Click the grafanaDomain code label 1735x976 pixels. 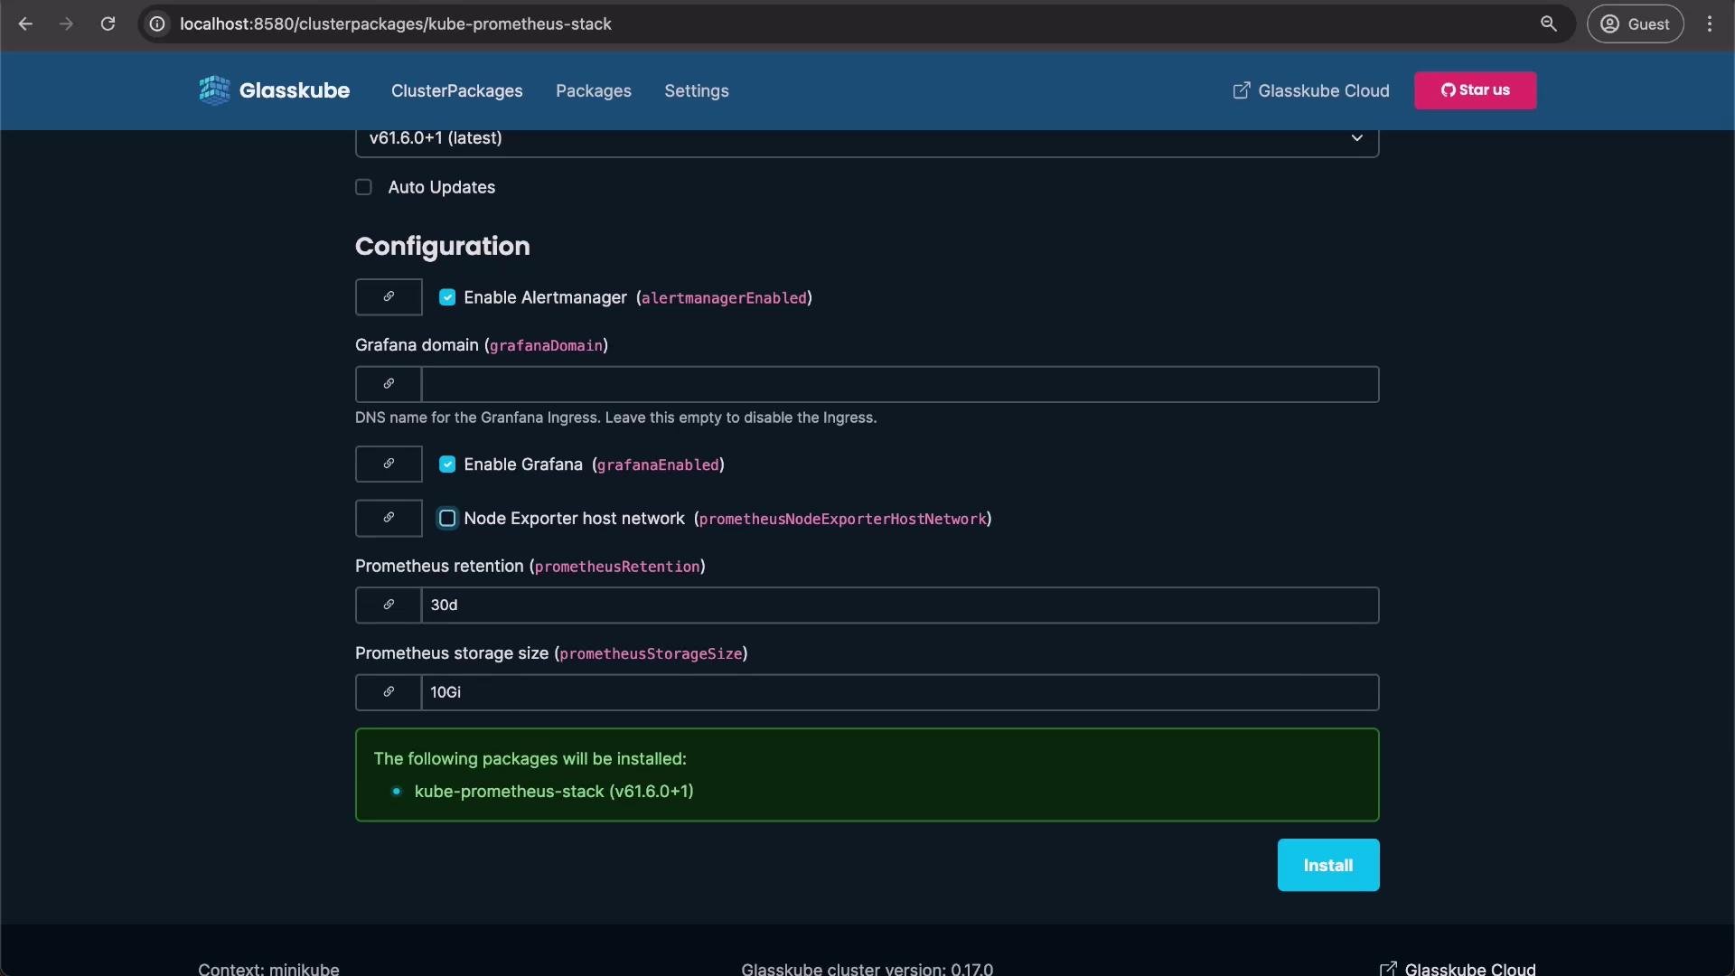[x=546, y=345]
